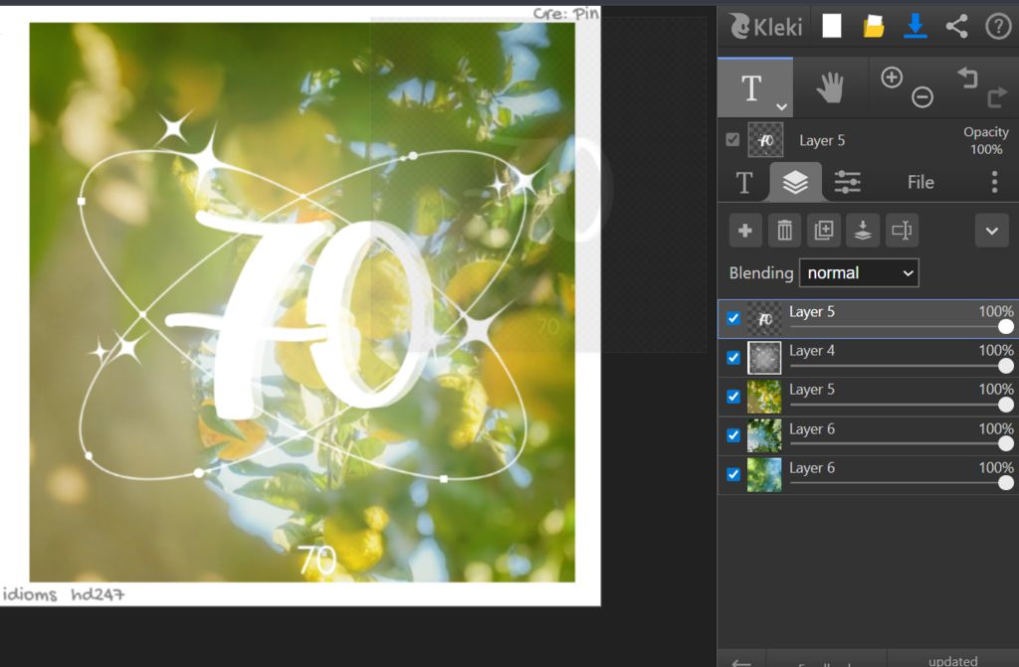Image resolution: width=1019 pixels, height=667 pixels.
Task: Click the zoom out minus icon
Action: coord(922,97)
